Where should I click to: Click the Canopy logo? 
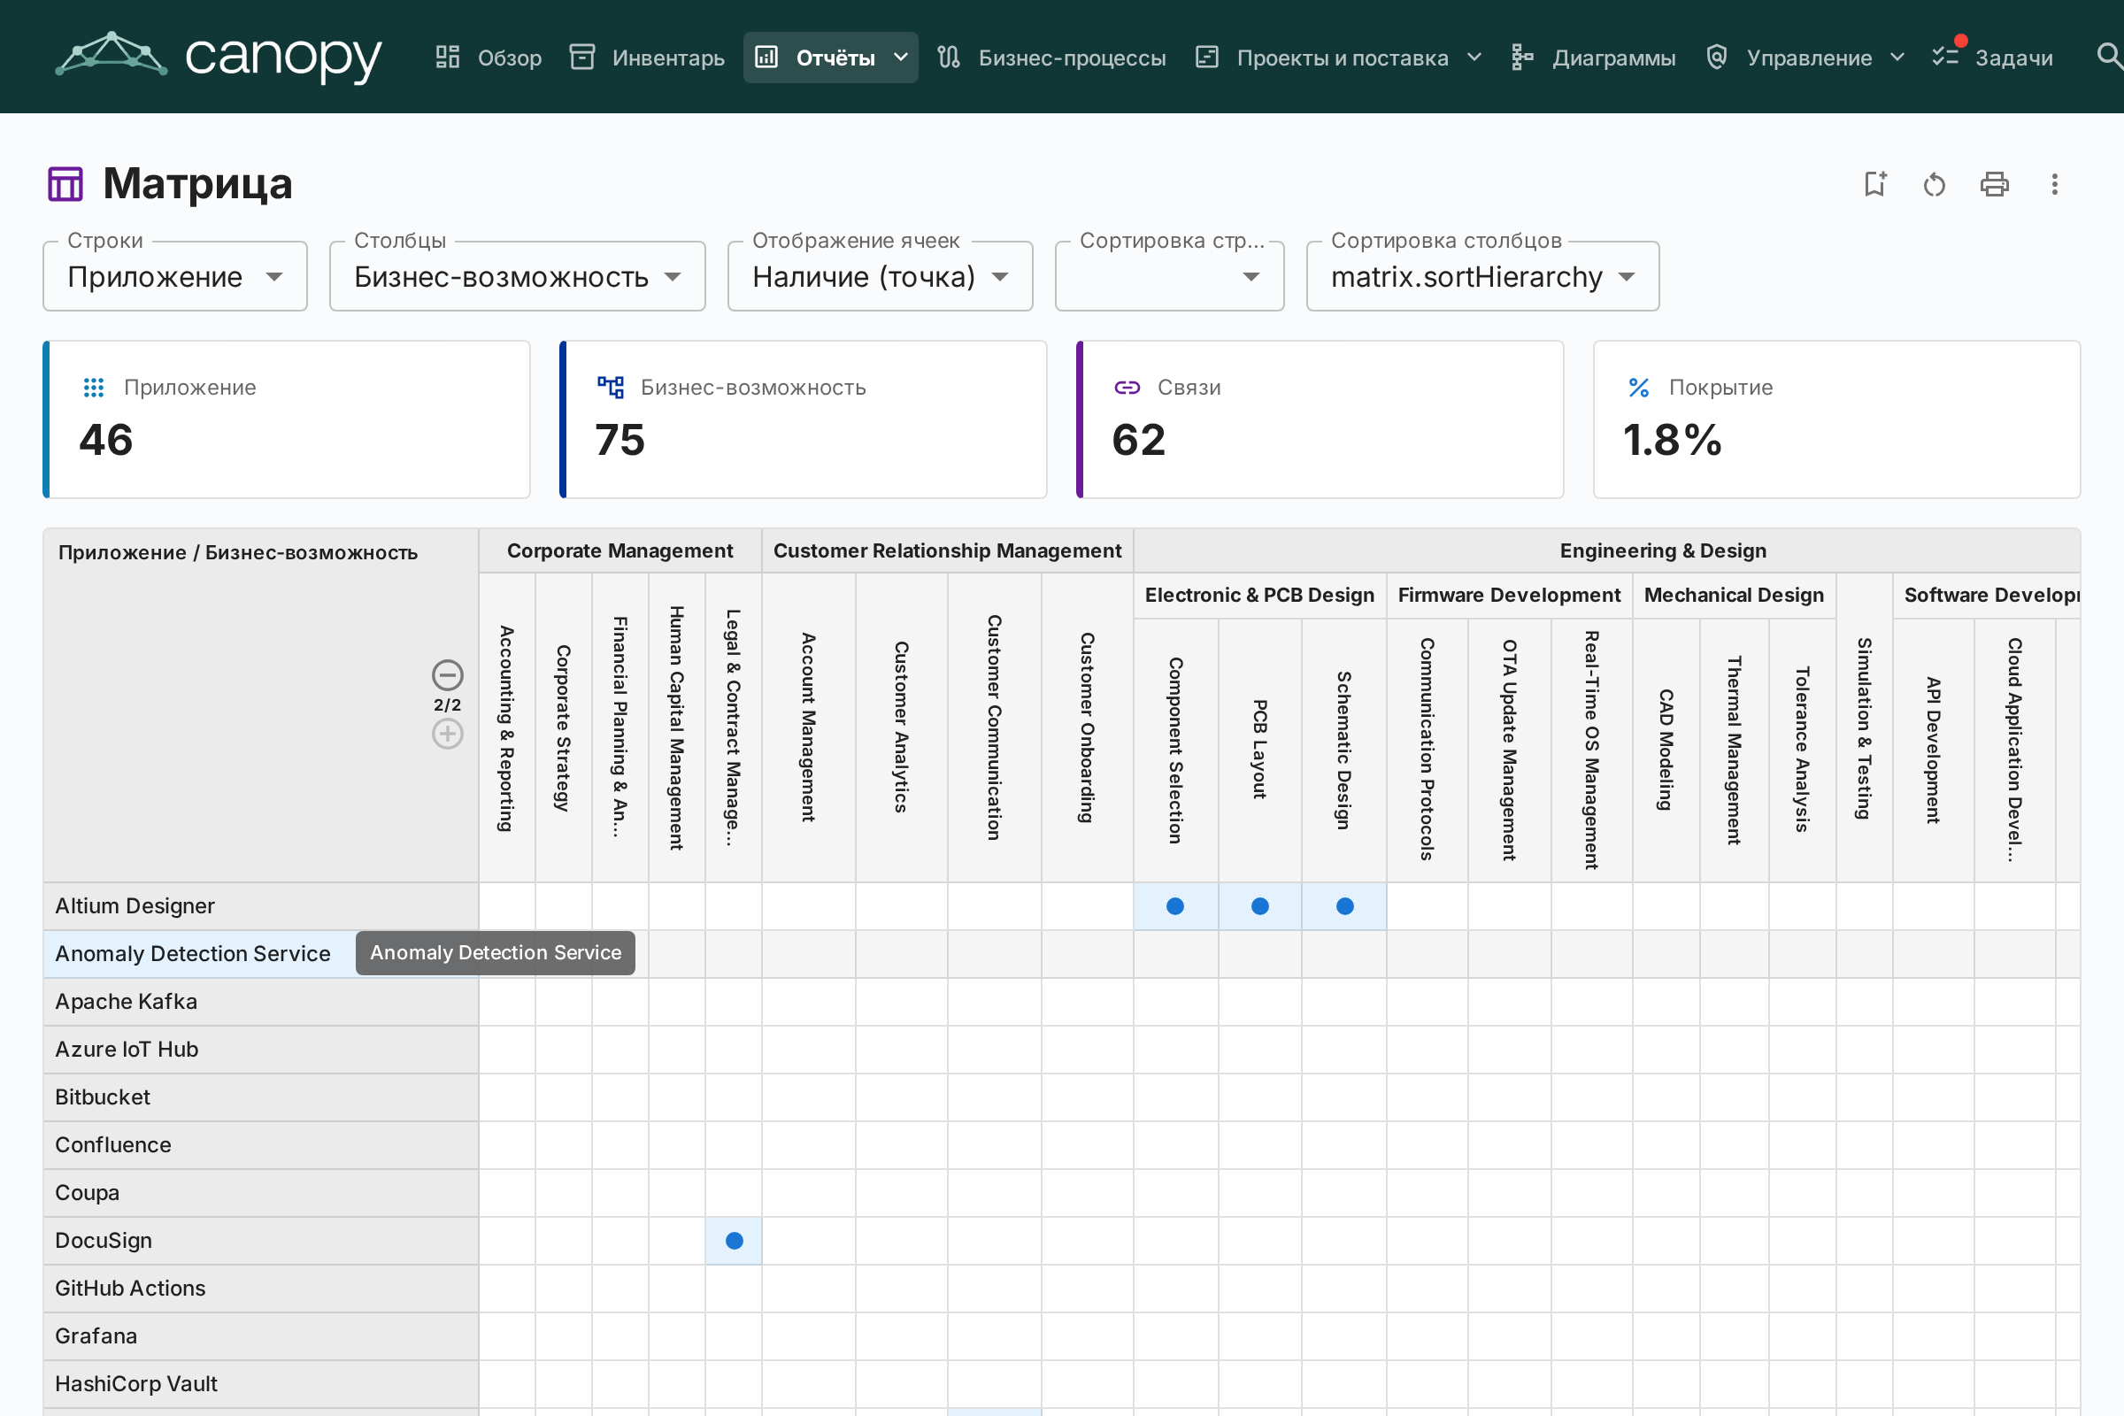[x=219, y=56]
